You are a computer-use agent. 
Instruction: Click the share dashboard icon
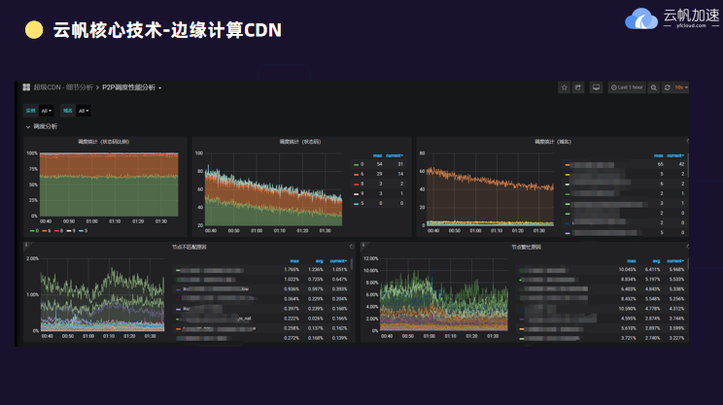tap(579, 87)
